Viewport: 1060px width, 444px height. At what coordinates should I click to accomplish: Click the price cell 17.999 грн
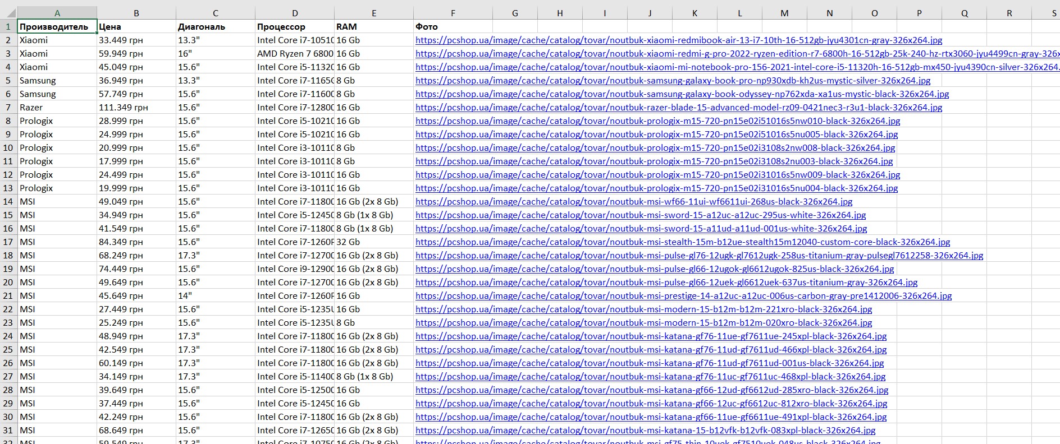[x=136, y=161]
